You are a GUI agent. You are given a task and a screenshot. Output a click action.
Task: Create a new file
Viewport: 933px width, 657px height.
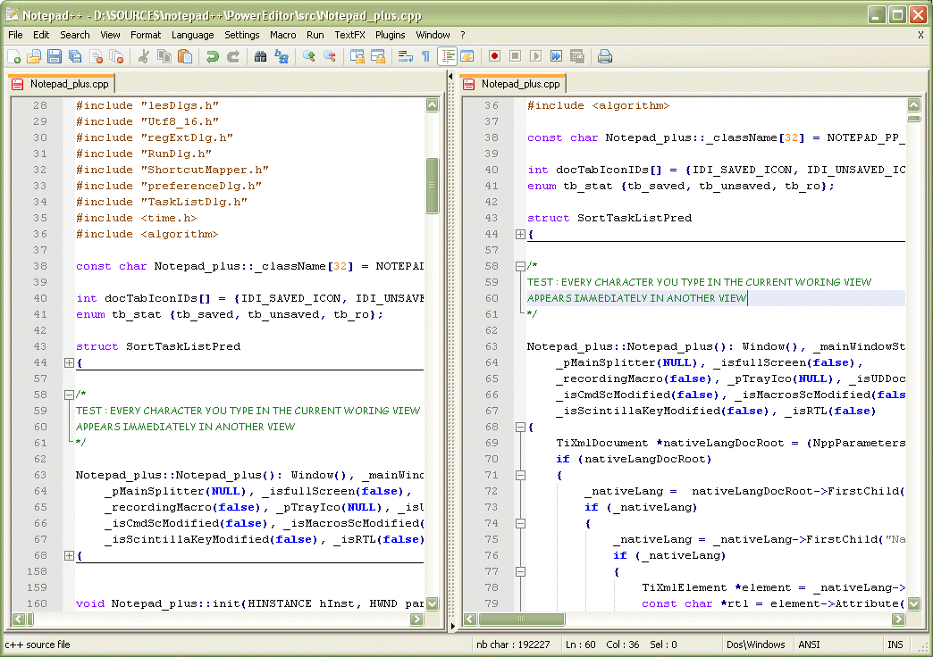(13, 55)
